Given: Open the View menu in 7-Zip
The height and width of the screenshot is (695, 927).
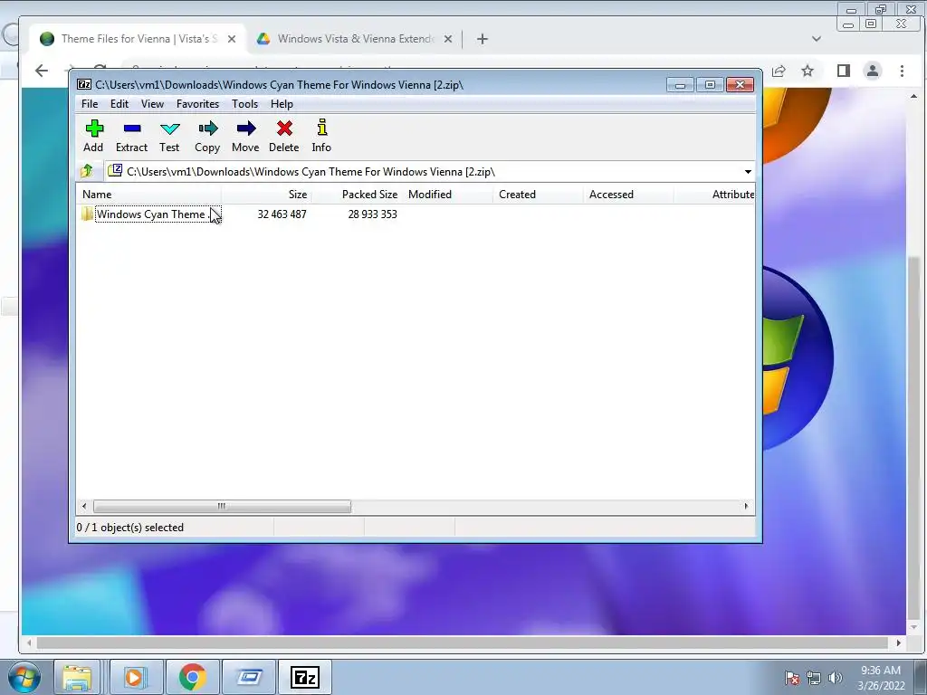Looking at the screenshot, I should (152, 104).
